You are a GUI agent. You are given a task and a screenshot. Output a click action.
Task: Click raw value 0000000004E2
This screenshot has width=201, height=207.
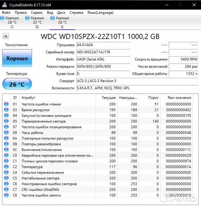coord(178,110)
